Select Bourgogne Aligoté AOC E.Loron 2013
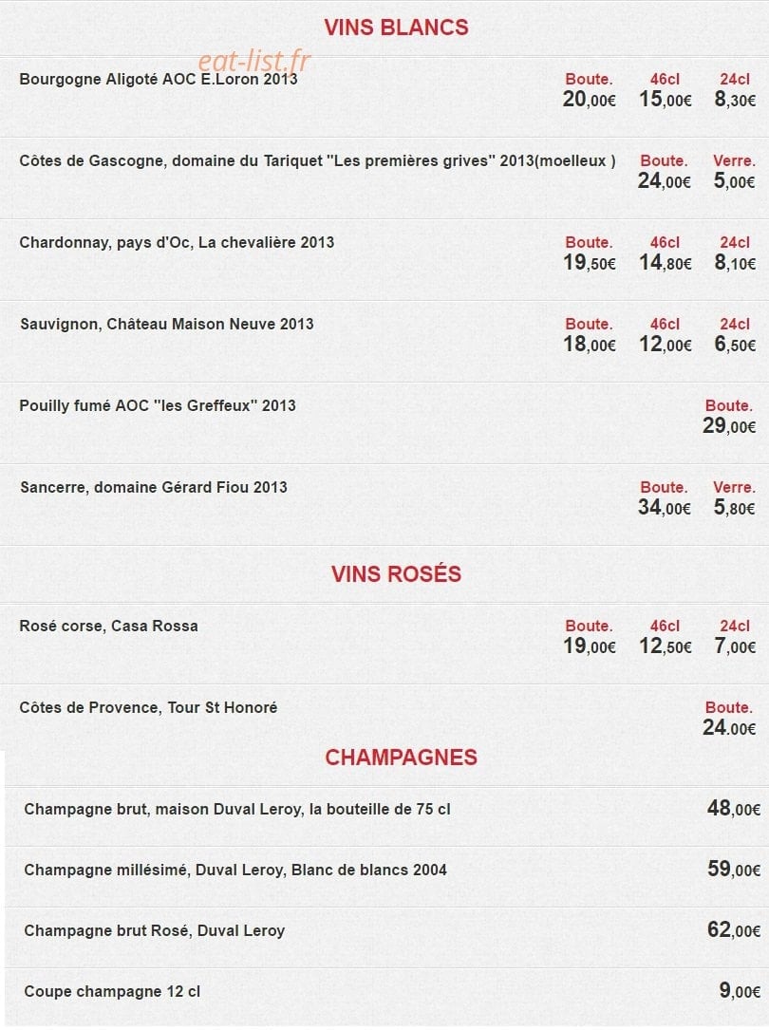769x1030 pixels. 159,80
